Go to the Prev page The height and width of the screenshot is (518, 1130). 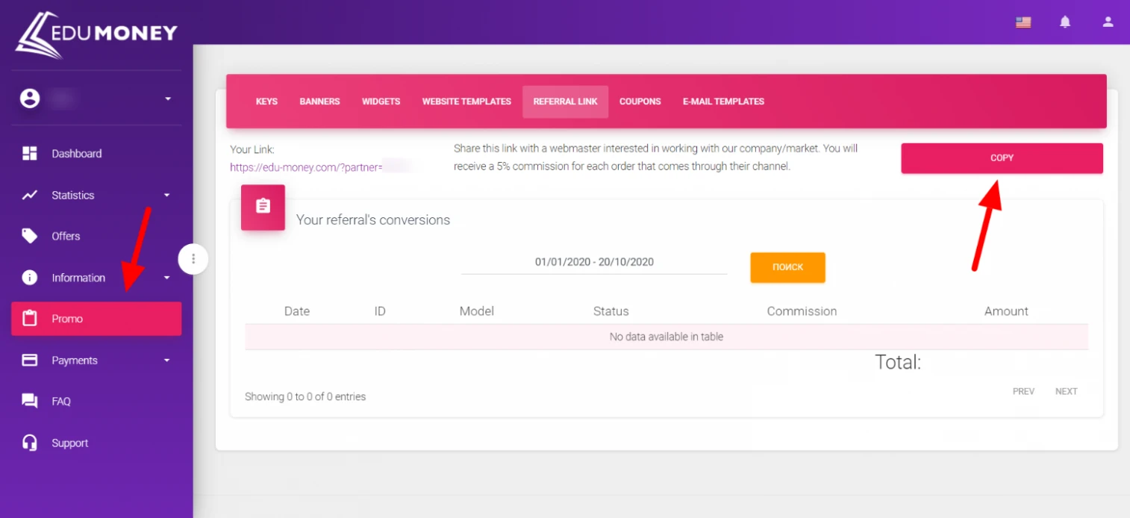1023,391
